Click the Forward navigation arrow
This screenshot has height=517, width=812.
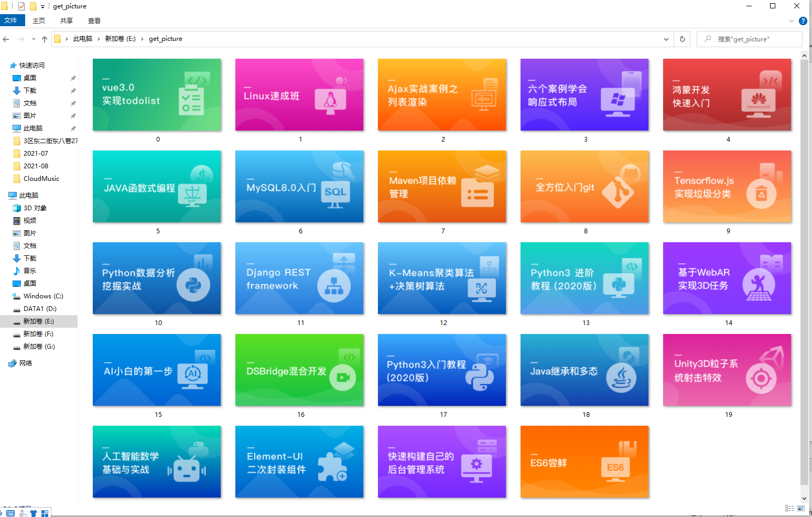click(21, 39)
